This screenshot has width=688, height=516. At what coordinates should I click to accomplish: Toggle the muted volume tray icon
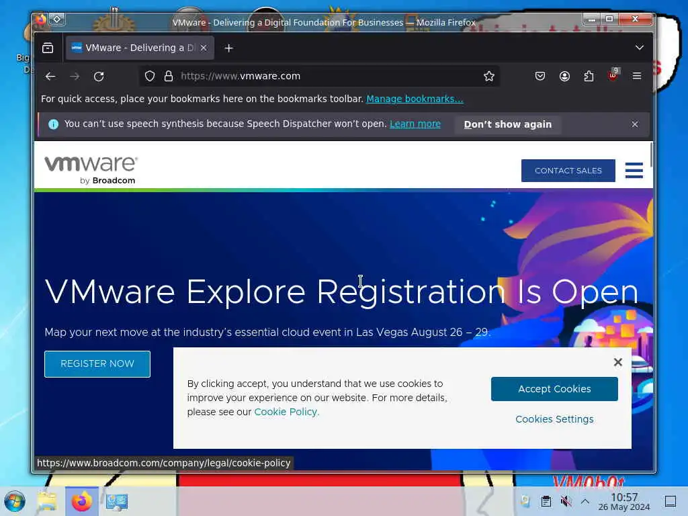tap(566, 501)
